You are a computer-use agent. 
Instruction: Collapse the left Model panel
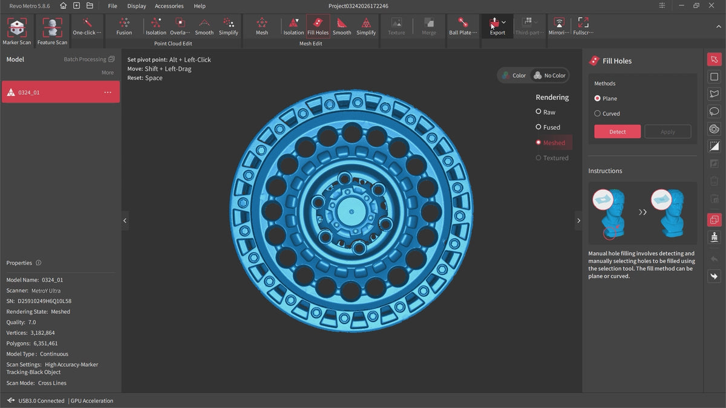click(125, 221)
